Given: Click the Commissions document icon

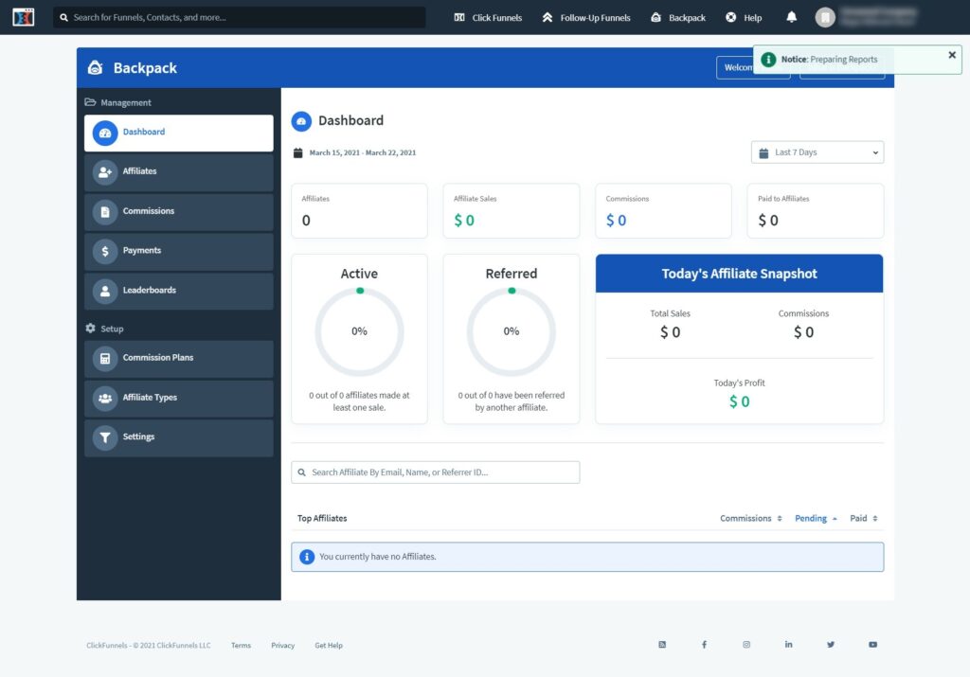Looking at the screenshot, I should [x=105, y=212].
